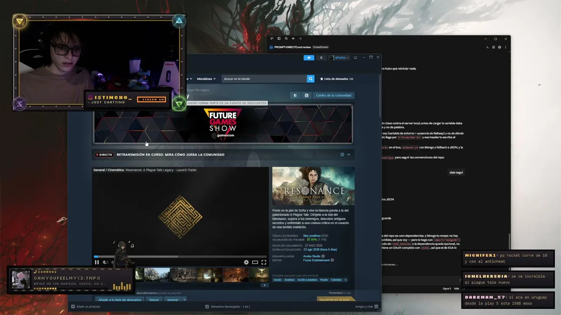Click Seguir to follow the game
The height and width of the screenshot is (315, 561).
154,300
